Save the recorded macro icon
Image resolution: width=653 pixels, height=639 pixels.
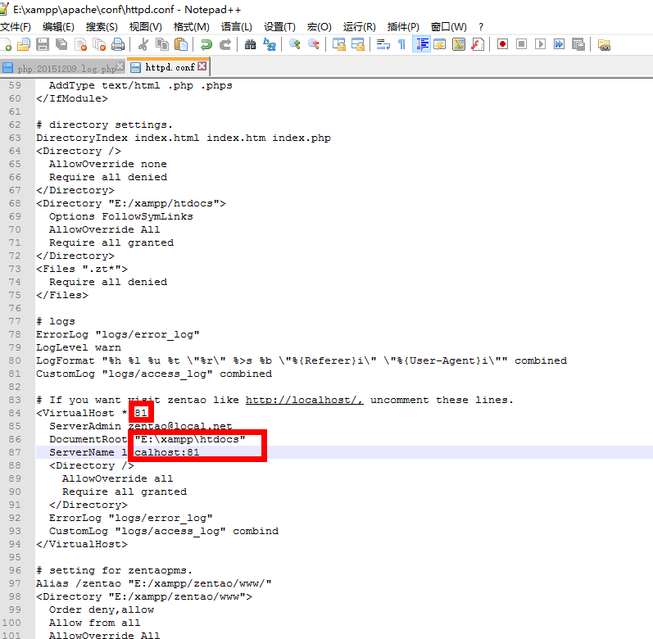point(578,44)
